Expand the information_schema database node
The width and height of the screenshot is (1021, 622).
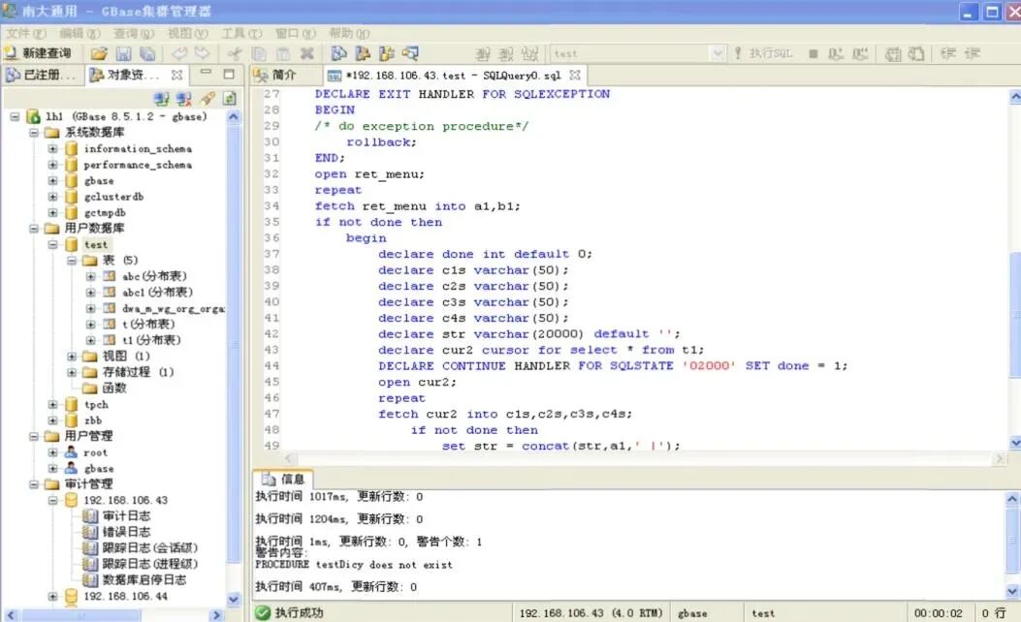52,149
